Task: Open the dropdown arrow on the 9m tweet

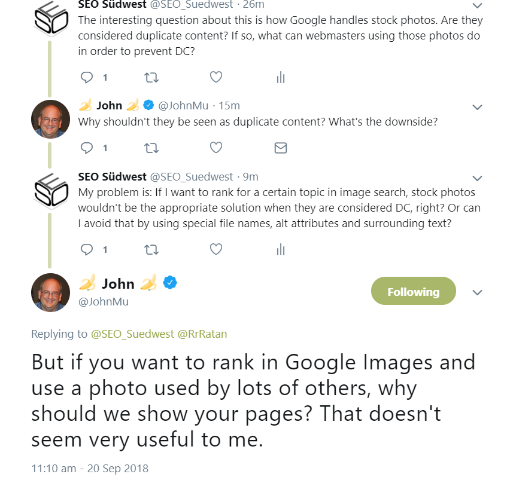Action: (x=477, y=178)
